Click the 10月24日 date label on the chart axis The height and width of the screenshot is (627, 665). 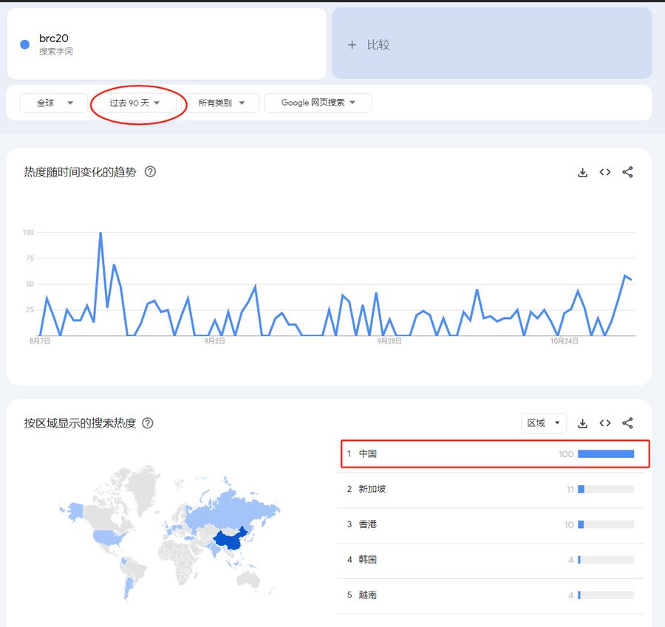(564, 341)
